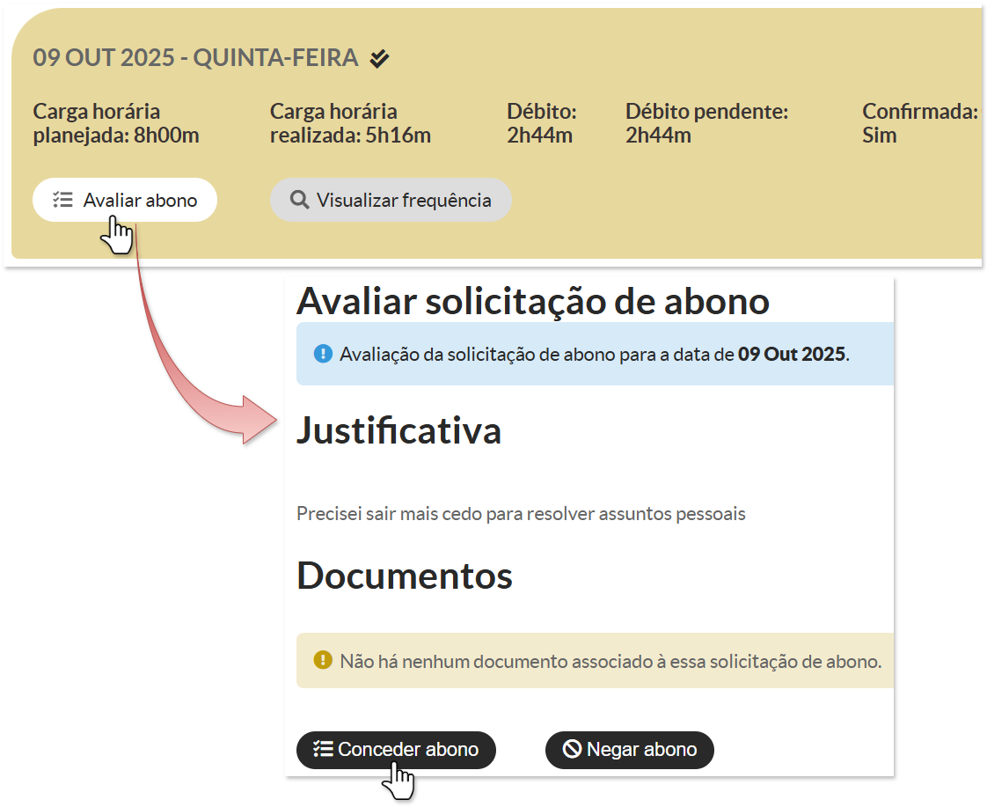Click the yellow warning icon under Documentos

pos(323,660)
